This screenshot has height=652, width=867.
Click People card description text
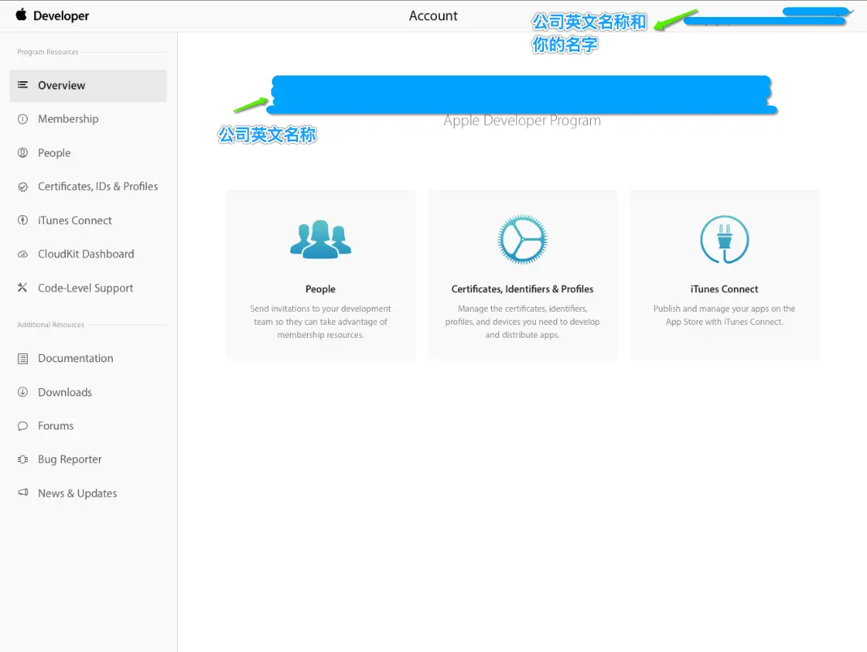point(321,322)
